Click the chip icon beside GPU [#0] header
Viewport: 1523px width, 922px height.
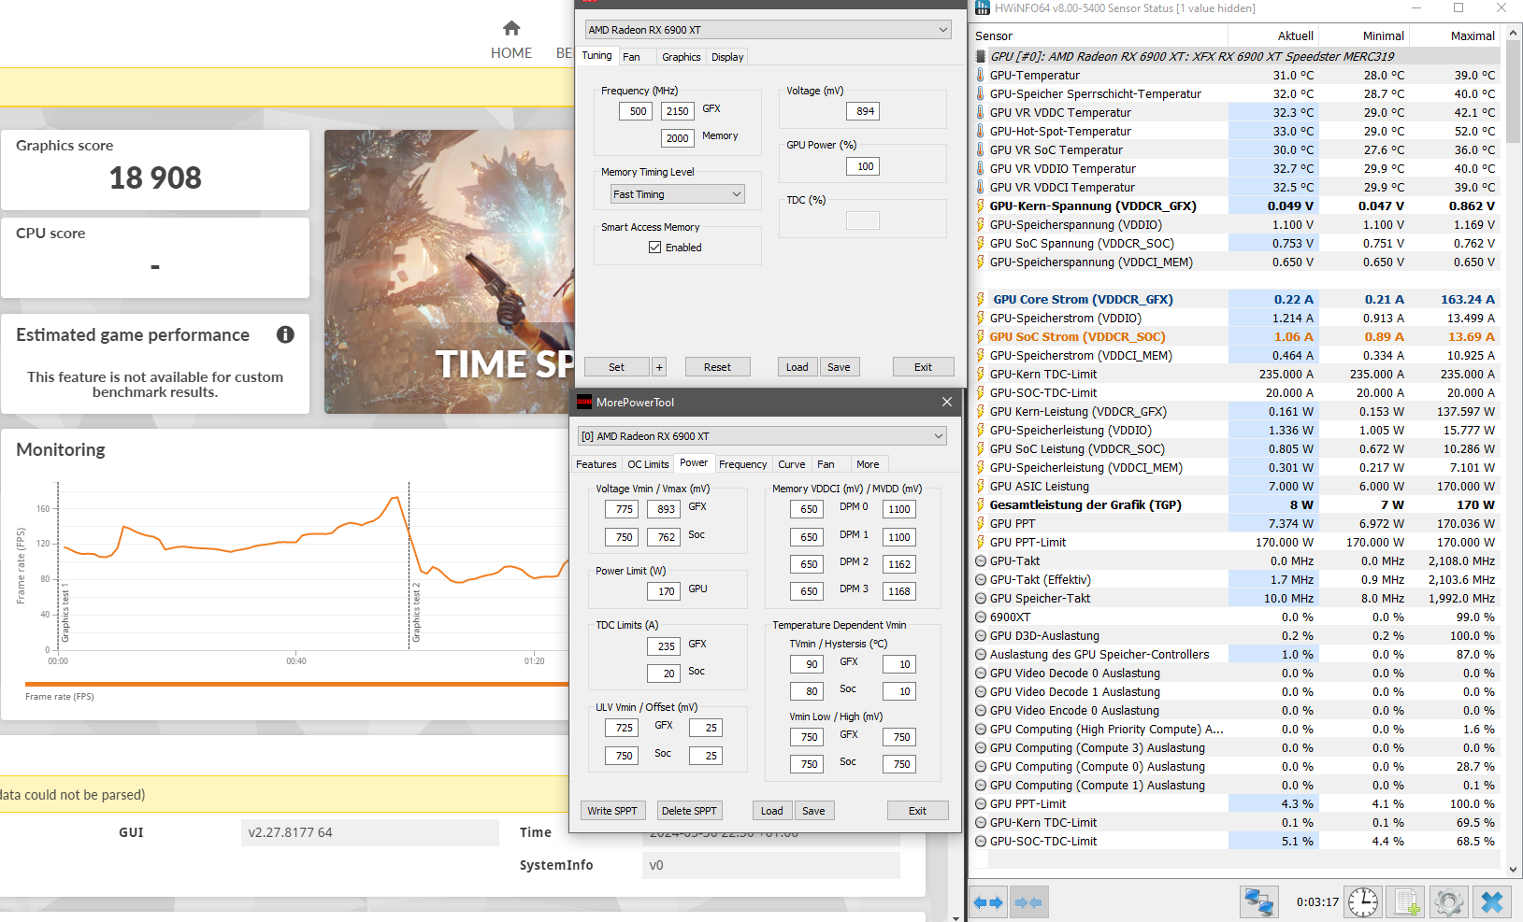coord(981,56)
